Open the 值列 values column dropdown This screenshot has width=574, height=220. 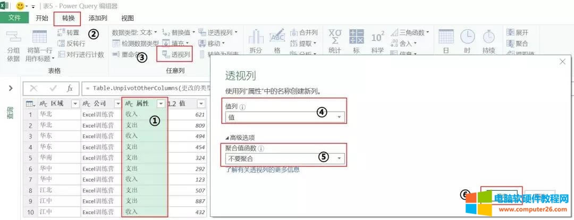click(x=339, y=117)
